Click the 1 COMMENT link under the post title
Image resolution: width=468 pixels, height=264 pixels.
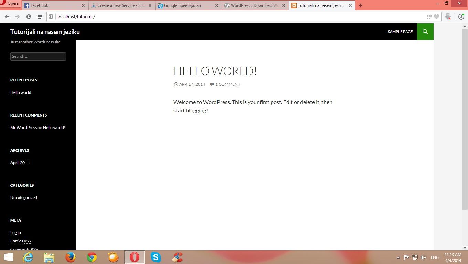(227, 84)
